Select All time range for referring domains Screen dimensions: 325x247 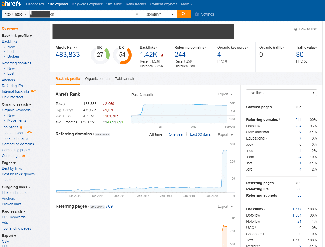156,134
